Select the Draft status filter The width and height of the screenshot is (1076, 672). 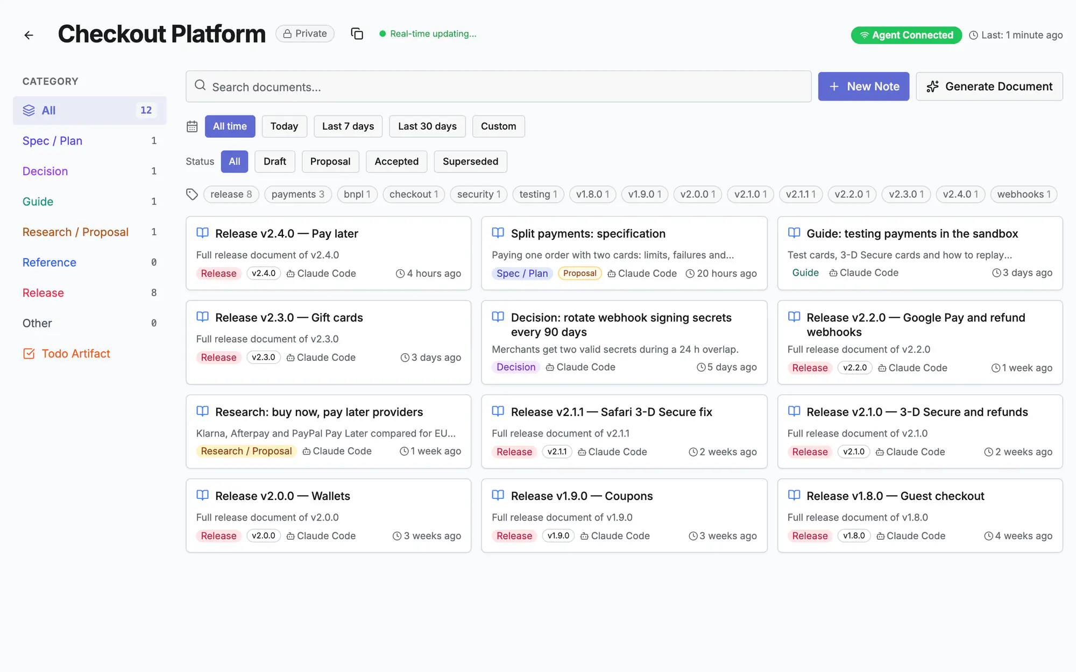pyautogui.click(x=275, y=161)
